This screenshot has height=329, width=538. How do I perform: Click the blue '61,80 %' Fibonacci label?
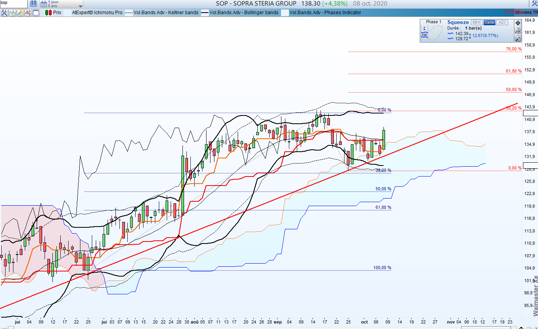coord(383,207)
